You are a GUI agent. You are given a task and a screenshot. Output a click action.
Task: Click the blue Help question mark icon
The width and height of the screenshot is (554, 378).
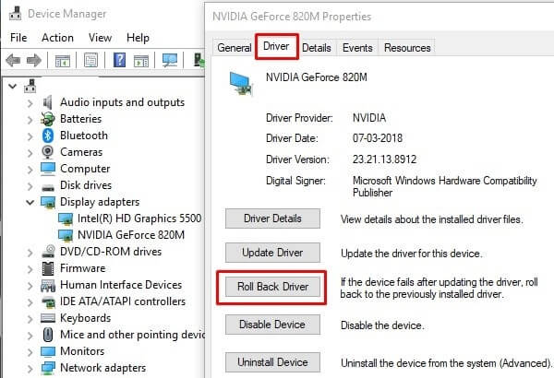119,60
